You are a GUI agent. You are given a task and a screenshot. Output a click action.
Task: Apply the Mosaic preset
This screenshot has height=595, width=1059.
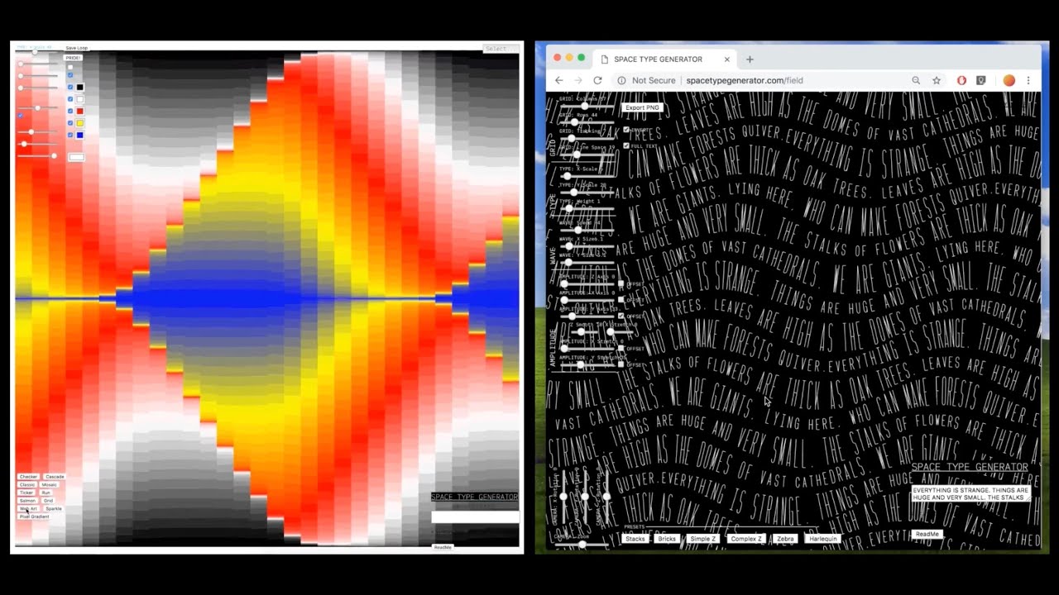coord(50,484)
